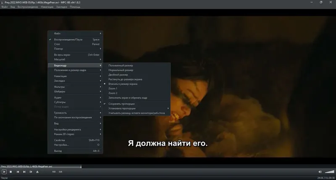Click the seek bar progress position
The width and height of the screenshot is (336, 180).
point(81,166)
